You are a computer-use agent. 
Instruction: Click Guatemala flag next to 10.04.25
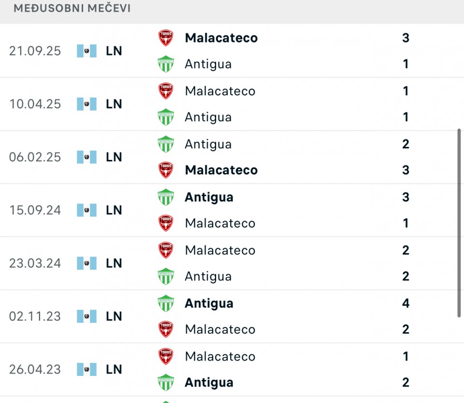pos(87,104)
